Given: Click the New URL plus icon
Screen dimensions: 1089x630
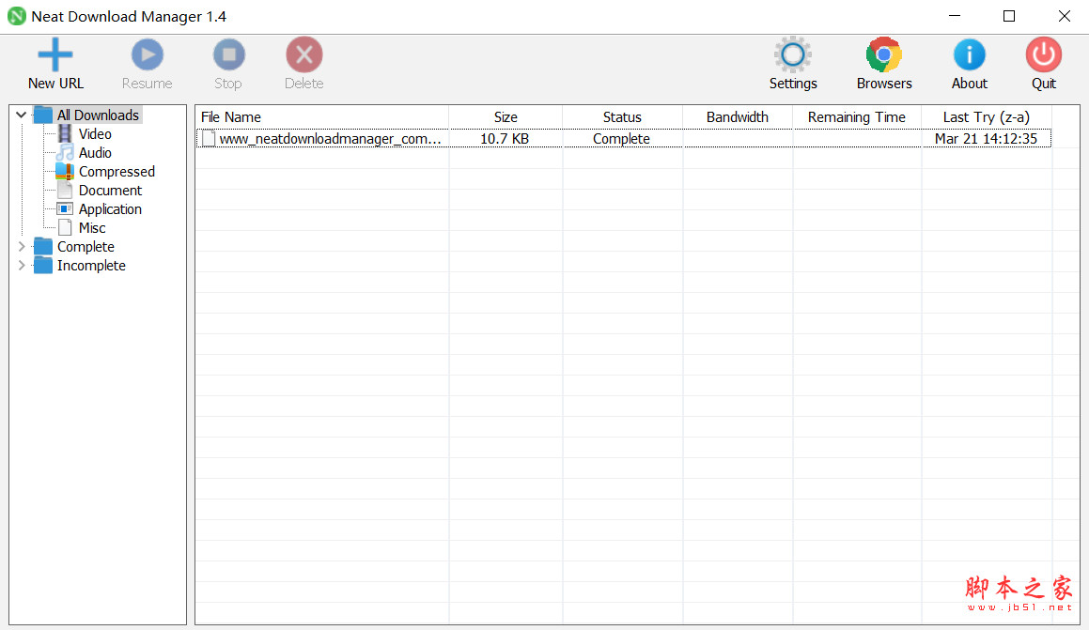Looking at the screenshot, I should point(54,54).
